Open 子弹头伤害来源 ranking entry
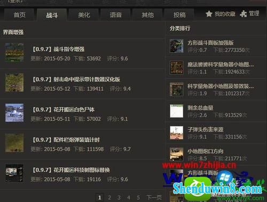 (206, 129)
